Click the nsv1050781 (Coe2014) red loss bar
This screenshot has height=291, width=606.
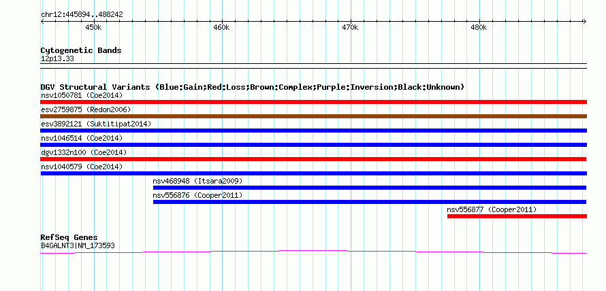pos(313,102)
